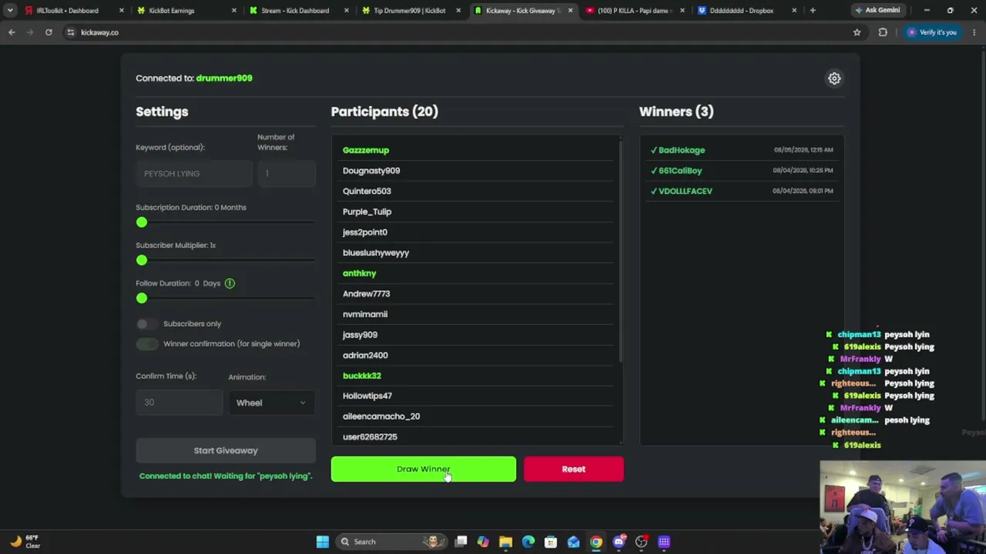This screenshot has width=986, height=554.
Task: Select participant Gazzzemup
Action: tap(366, 150)
